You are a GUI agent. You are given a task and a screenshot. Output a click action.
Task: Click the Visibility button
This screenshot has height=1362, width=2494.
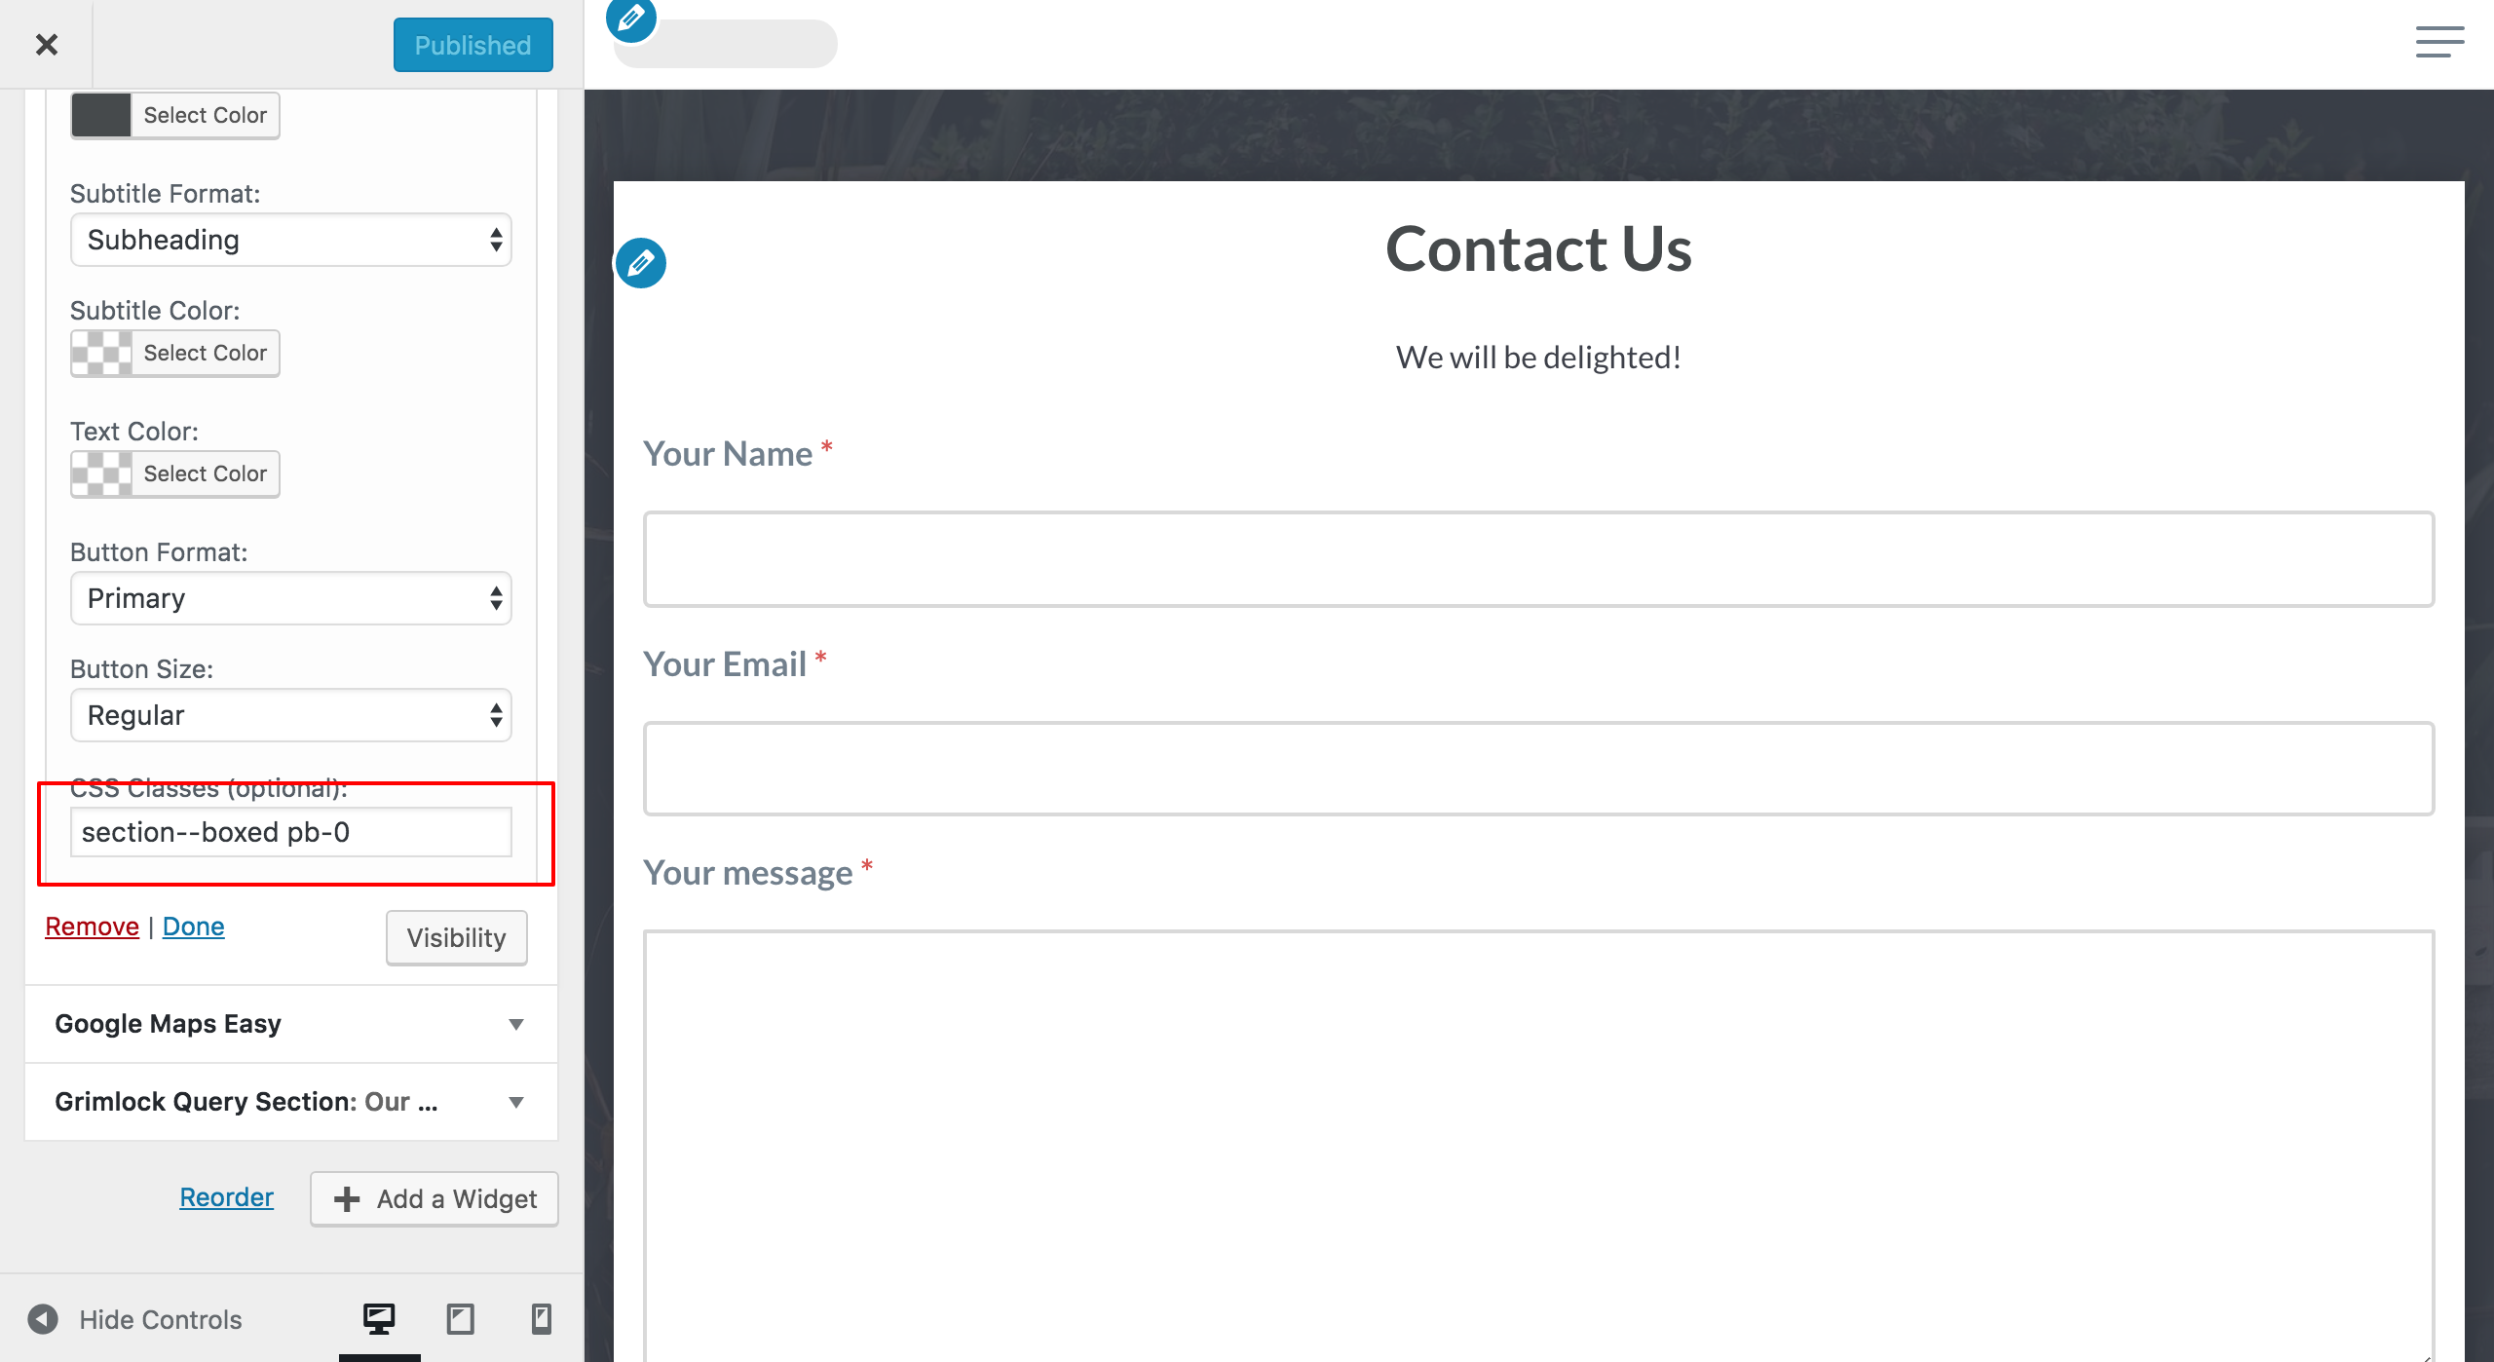coord(456,938)
